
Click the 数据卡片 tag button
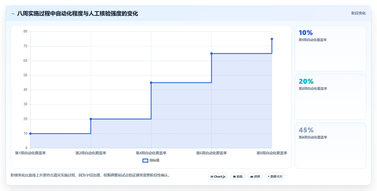point(275,176)
